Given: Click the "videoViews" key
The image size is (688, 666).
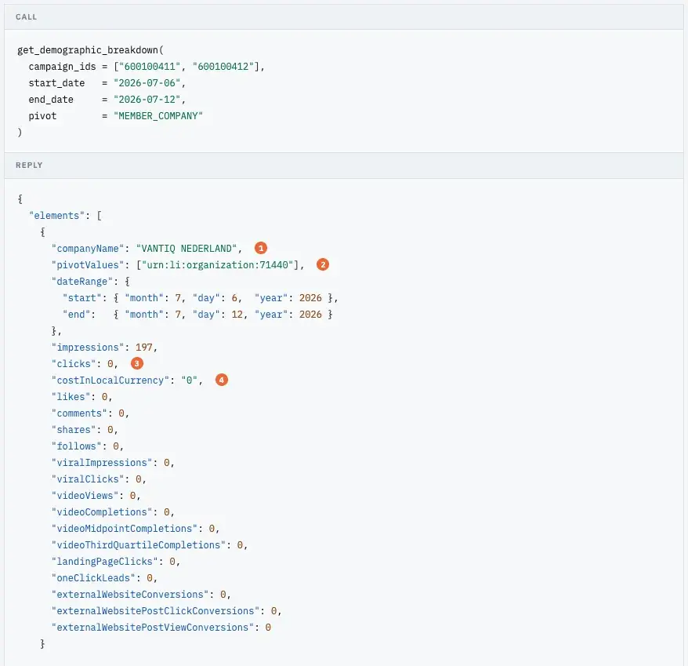Looking at the screenshot, I should click(85, 496).
